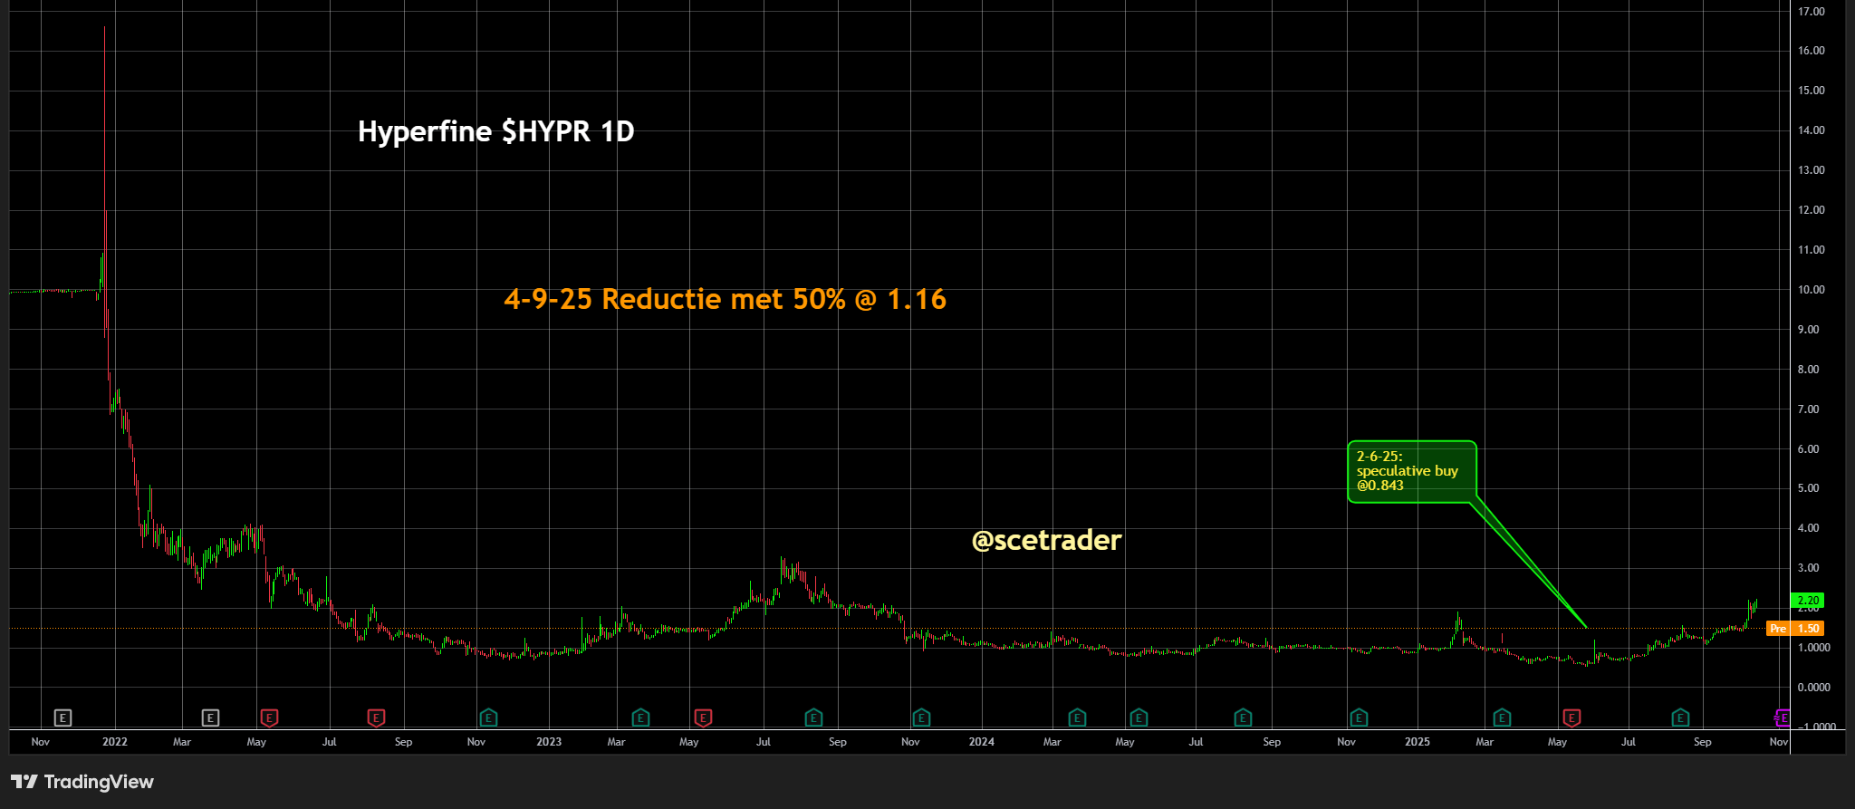Select the red earnings marker at May 2023
Image resolution: width=1855 pixels, height=809 pixels.
coord(703,718)
